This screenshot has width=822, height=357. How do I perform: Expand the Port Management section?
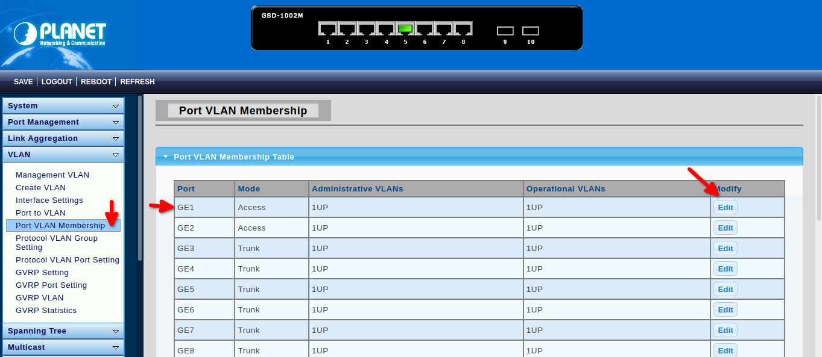click(63, 122)
